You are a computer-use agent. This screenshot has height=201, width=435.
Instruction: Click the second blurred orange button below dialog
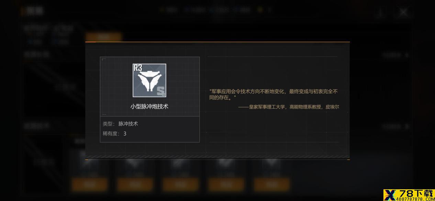coord(135,184)
